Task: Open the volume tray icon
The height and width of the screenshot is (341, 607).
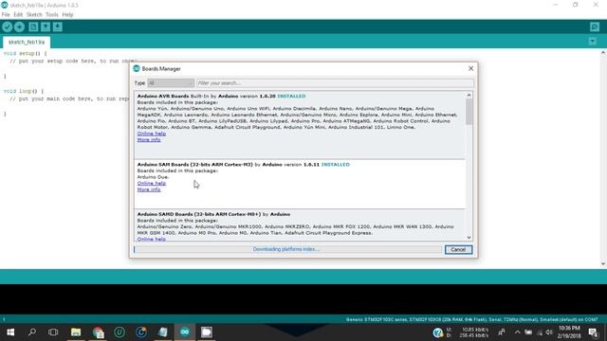Action: [549, 332]
